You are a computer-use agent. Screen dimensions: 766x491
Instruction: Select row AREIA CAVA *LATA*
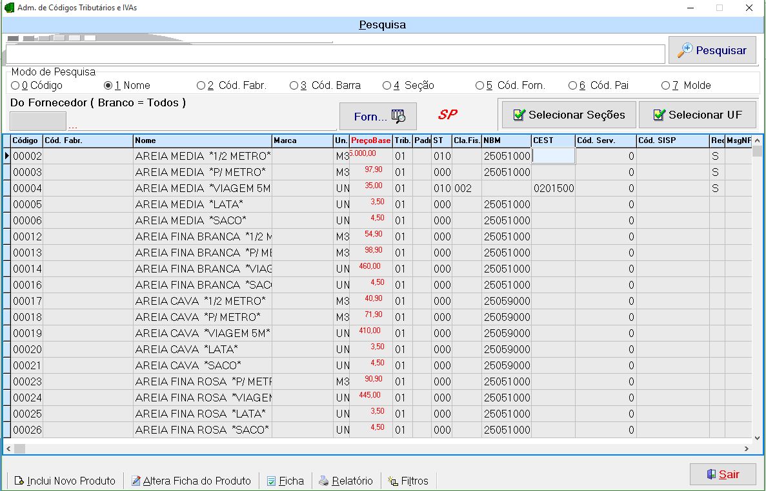pyautogui.click(x=186, y=349)
